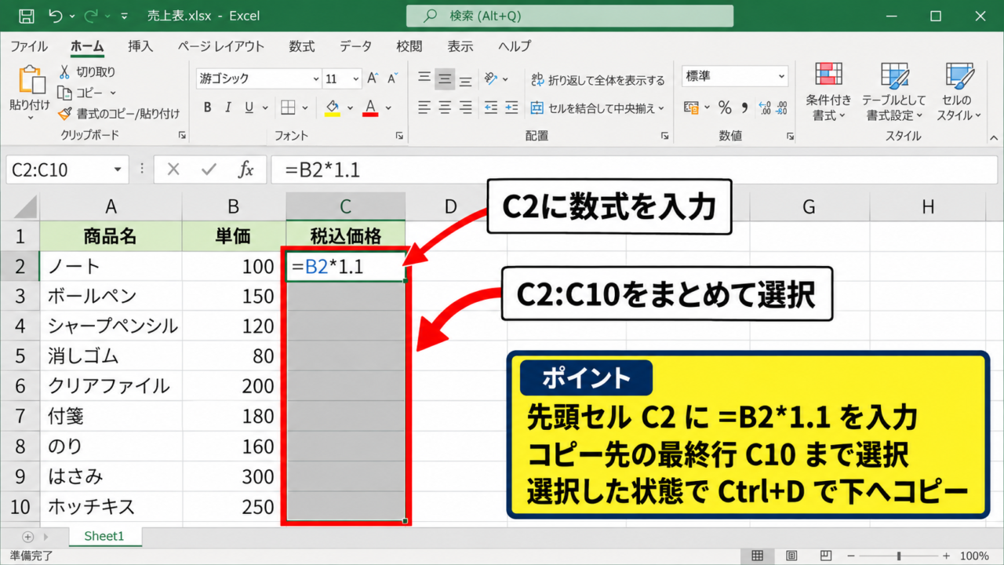Click the borders grid icon
Viewport: 1004px width, 565px height.
tap(288, 108)
